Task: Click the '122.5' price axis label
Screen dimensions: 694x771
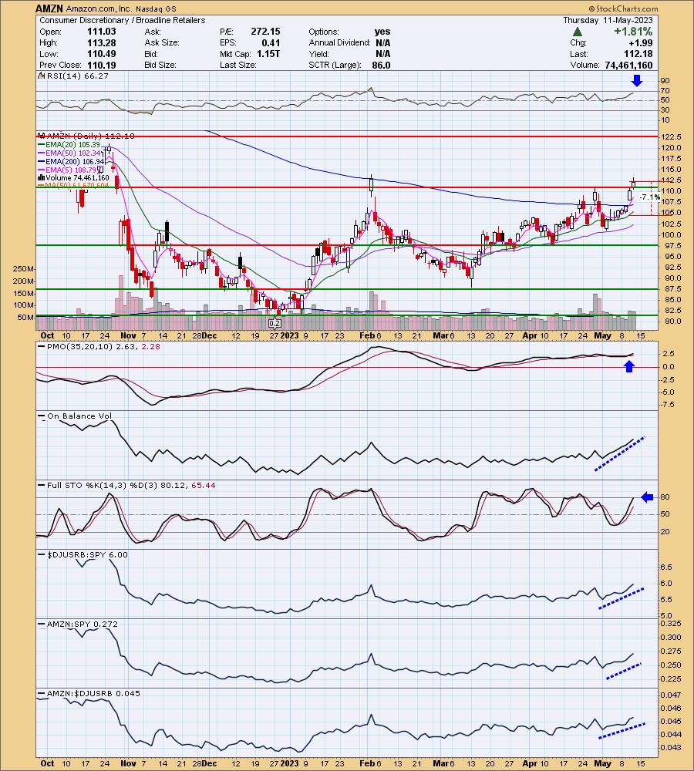Action: pyautogui.click(x=672, y=136)
